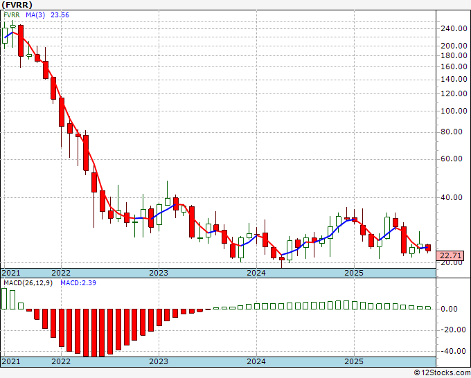Click the 60.00 price axis label
Viewport: 471px width, 378px height.
(452, 159)
